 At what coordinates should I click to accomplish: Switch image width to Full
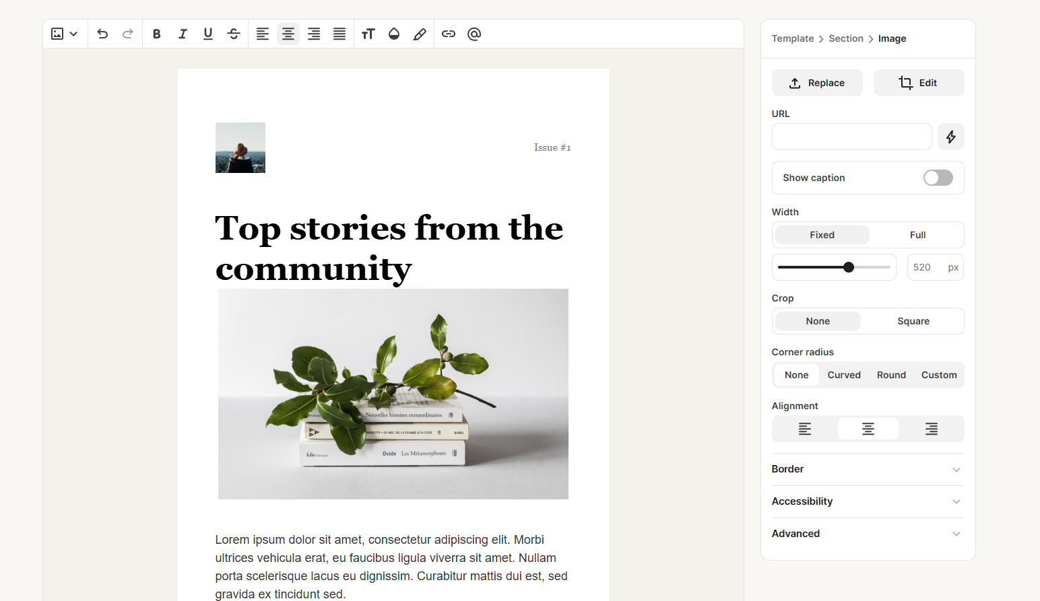pyautogui.click(x=917, y=234)
